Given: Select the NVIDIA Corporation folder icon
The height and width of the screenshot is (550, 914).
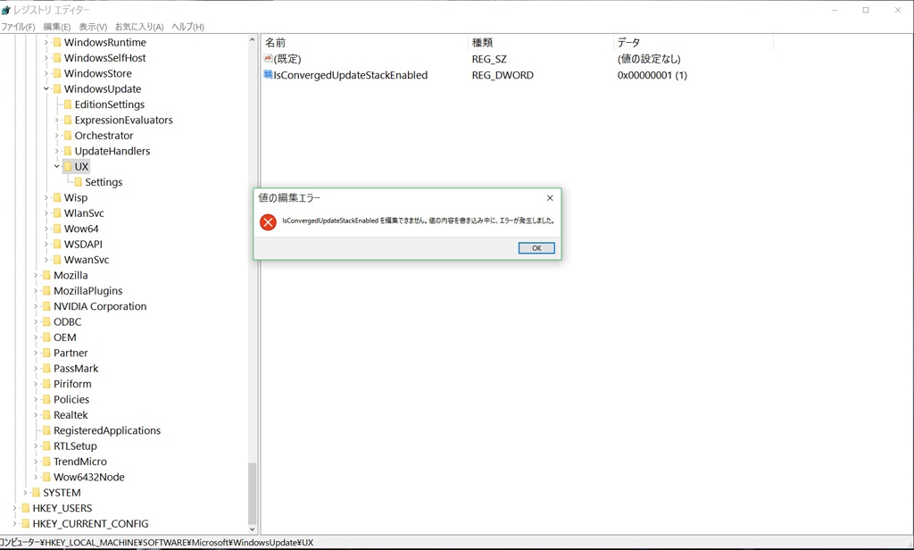Looking at the screenshot, I should [x=46, y=306].
